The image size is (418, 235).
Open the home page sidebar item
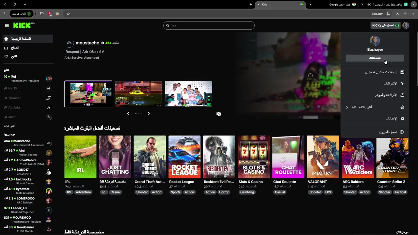[x=28, y=39]
